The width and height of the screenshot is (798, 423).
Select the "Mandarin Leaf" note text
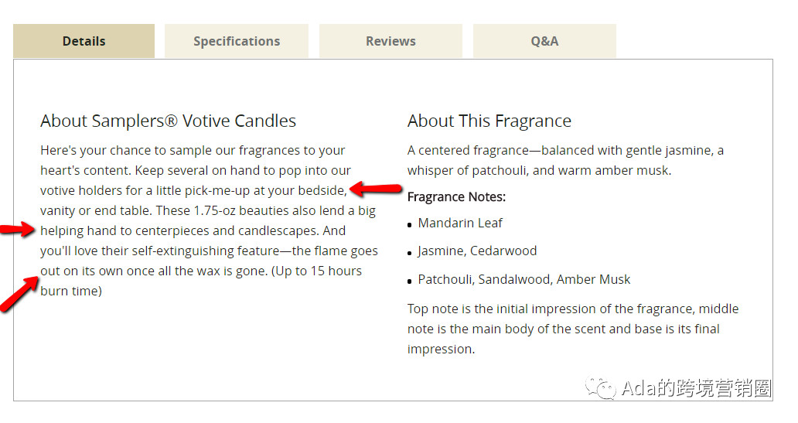(460, 223)
